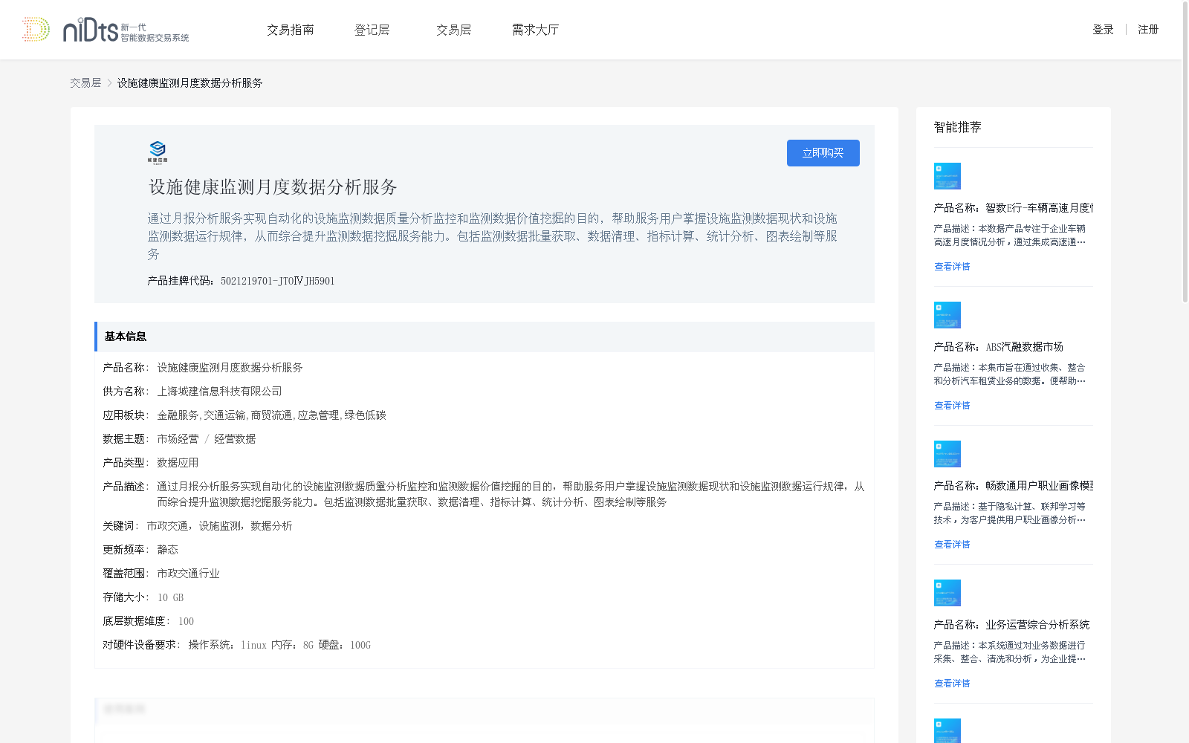Viewport: 1189px width, 743px height.
Task: Click storage size value 10 GB
Action: (170, 597)
